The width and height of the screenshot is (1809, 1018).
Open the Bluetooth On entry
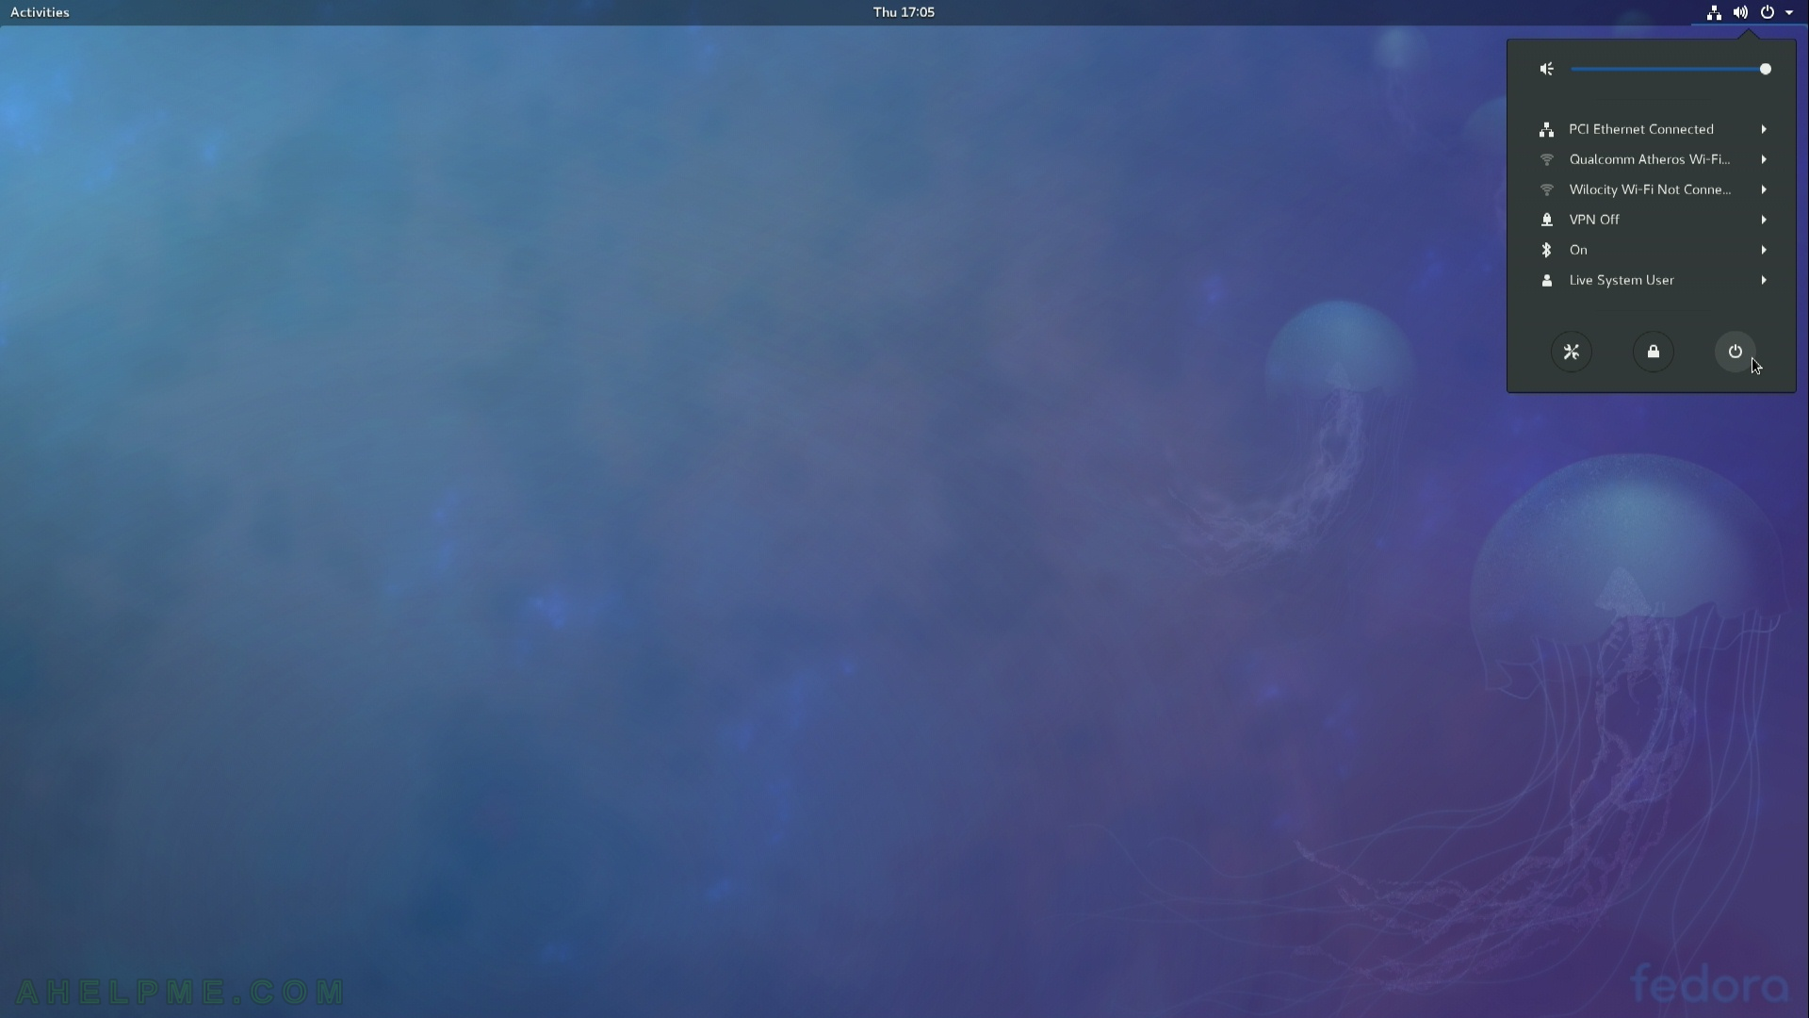point(1652,250)
